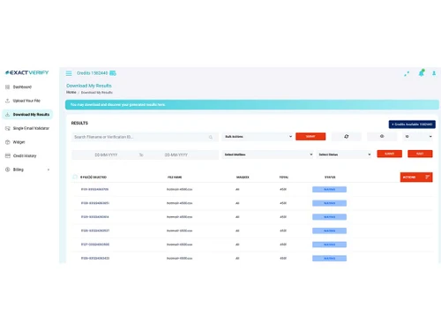Click the Credits Available button

412,124
